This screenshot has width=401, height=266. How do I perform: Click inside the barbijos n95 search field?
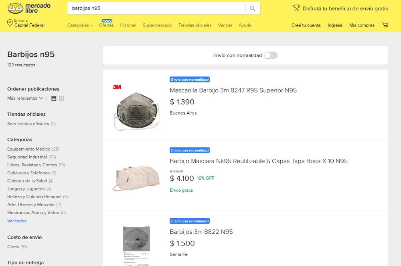click(160, 8)
